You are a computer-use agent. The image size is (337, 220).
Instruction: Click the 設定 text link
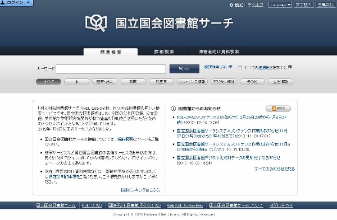239,5
